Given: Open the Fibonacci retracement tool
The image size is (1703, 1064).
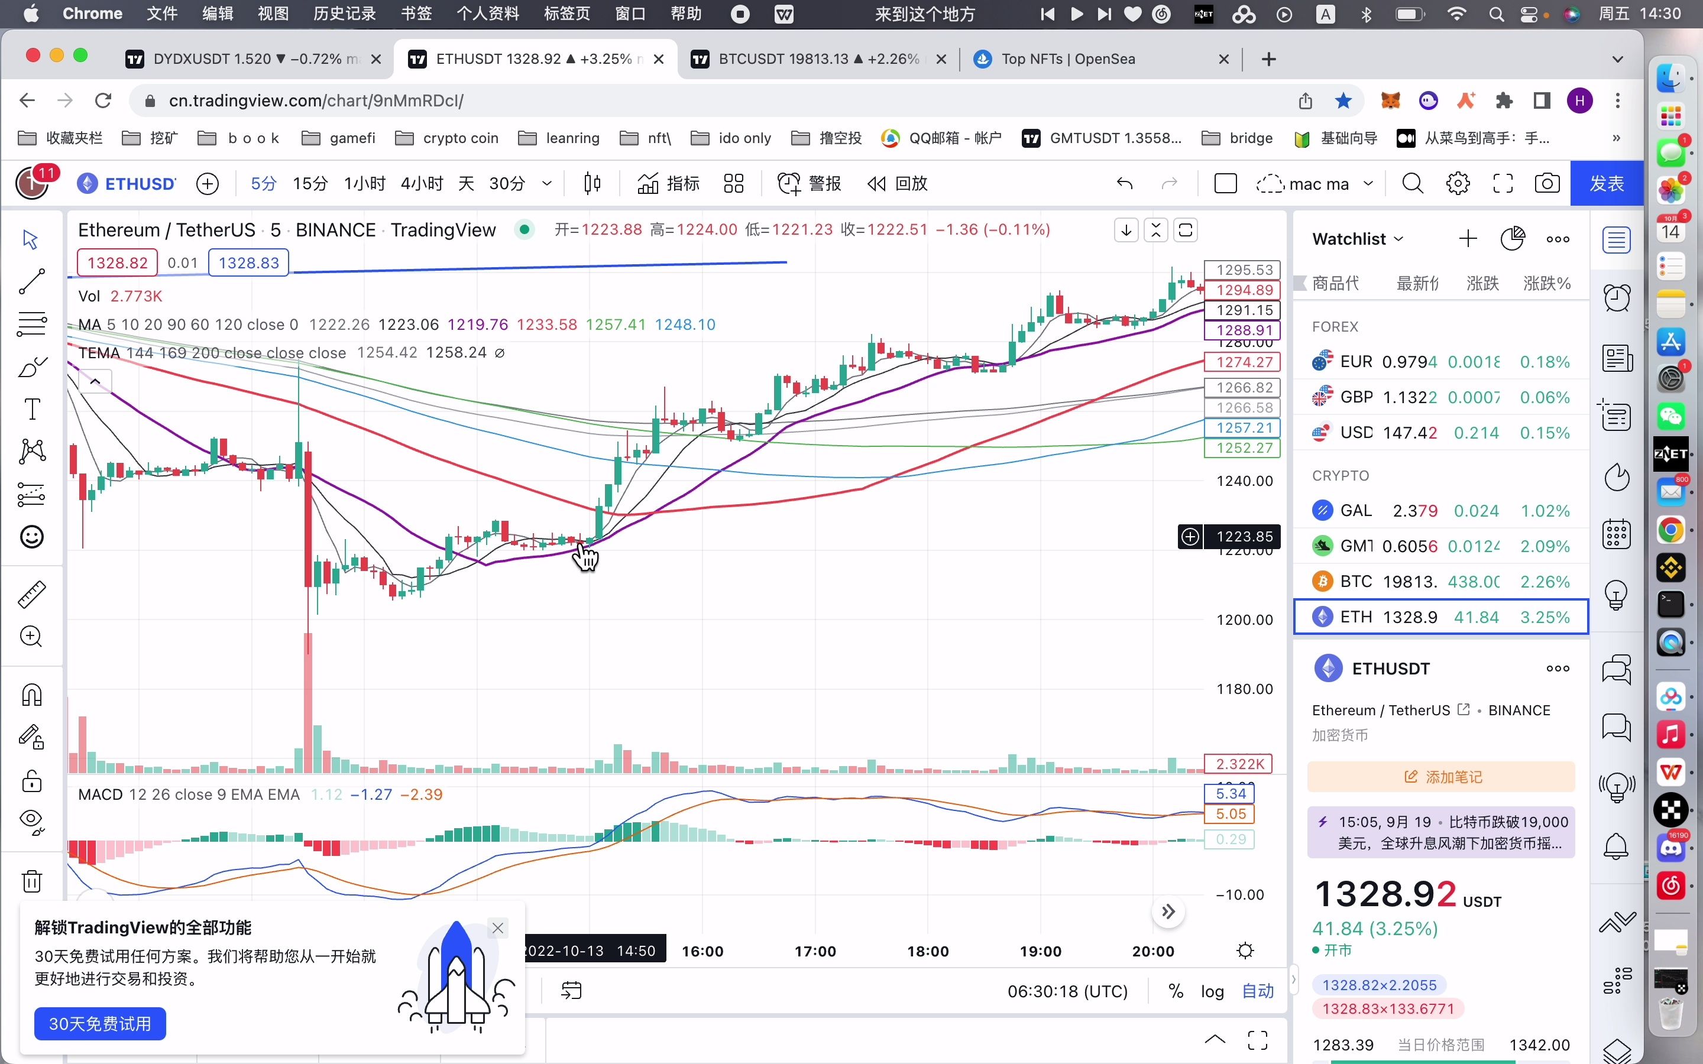Looking at the screenshot, I should pyautogui.click(x=32, y=324).
